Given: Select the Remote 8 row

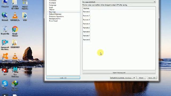Looking at the screenshot, I should click(x=86, y=40).
